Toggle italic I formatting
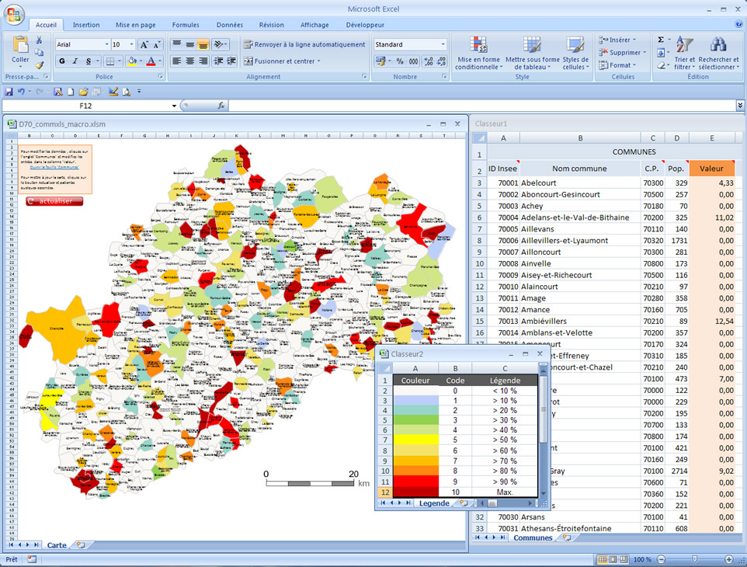This screenshot has height=567, width=747. tap(75, 61)
